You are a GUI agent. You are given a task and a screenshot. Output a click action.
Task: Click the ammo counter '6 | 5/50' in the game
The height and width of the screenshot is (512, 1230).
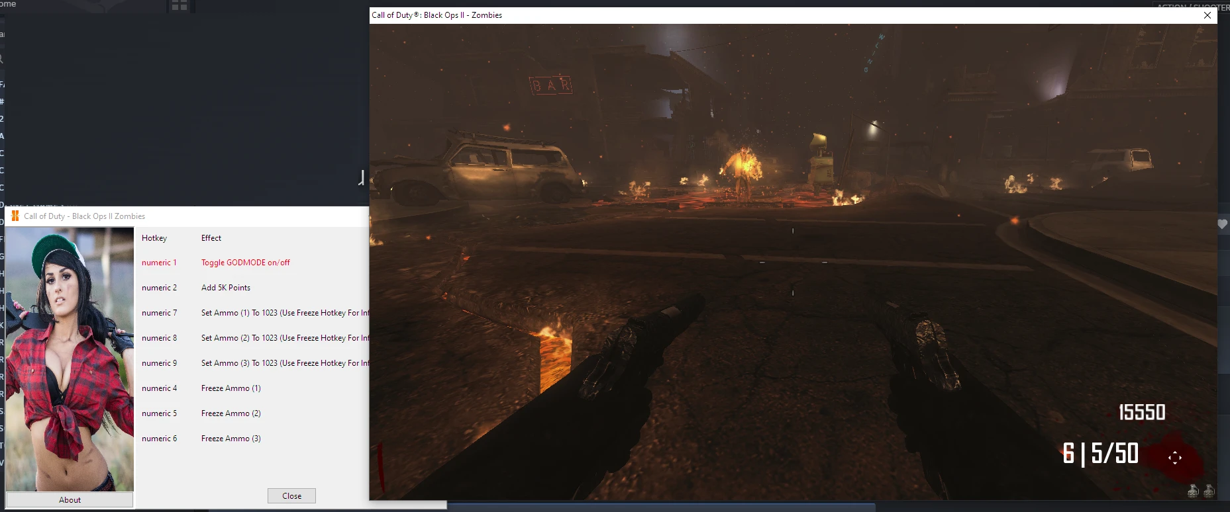point(1100,454)
